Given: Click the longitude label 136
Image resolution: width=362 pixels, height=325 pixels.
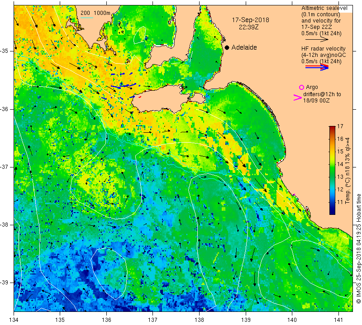Looking at the screenshot, I should (106, 320).
